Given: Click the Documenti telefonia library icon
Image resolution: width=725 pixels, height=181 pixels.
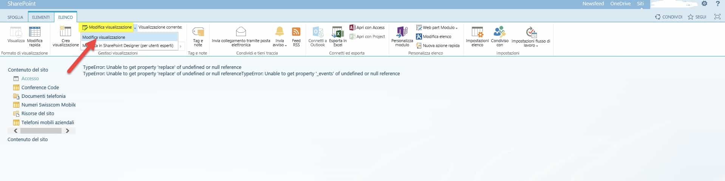Looking at the screenshot, I should pos(16,96).
